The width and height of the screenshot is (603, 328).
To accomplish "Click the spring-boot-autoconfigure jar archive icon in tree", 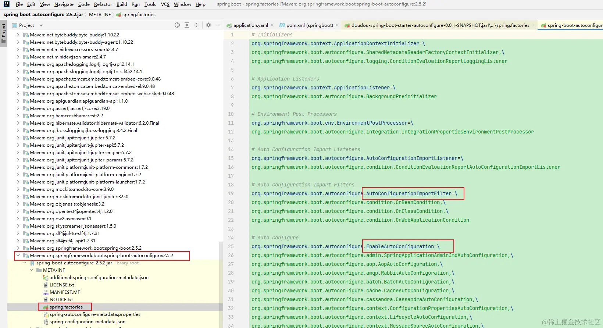I will 32,263.
